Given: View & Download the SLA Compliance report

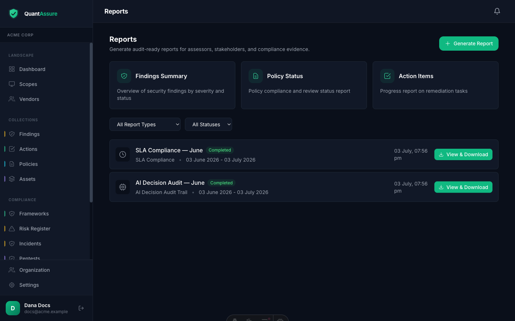Looking at the screenshot, I should 463,154.
